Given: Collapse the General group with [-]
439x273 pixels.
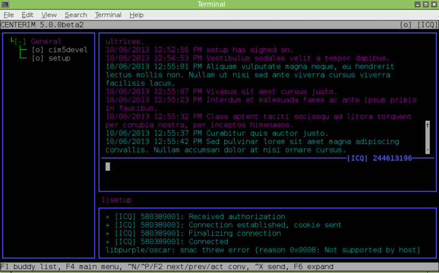Looking at the screenshot, I should pyautogui.click(x=20, y=42).
